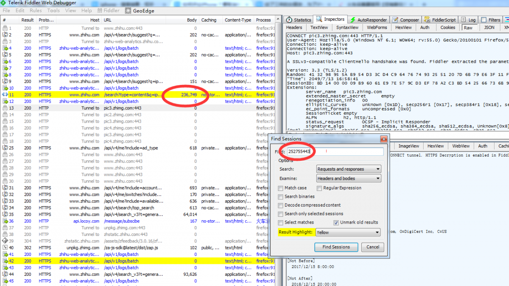Screen dimensions: 509x286
Task: Click the Cancel button in Find dialog
Action: (373, 247)
